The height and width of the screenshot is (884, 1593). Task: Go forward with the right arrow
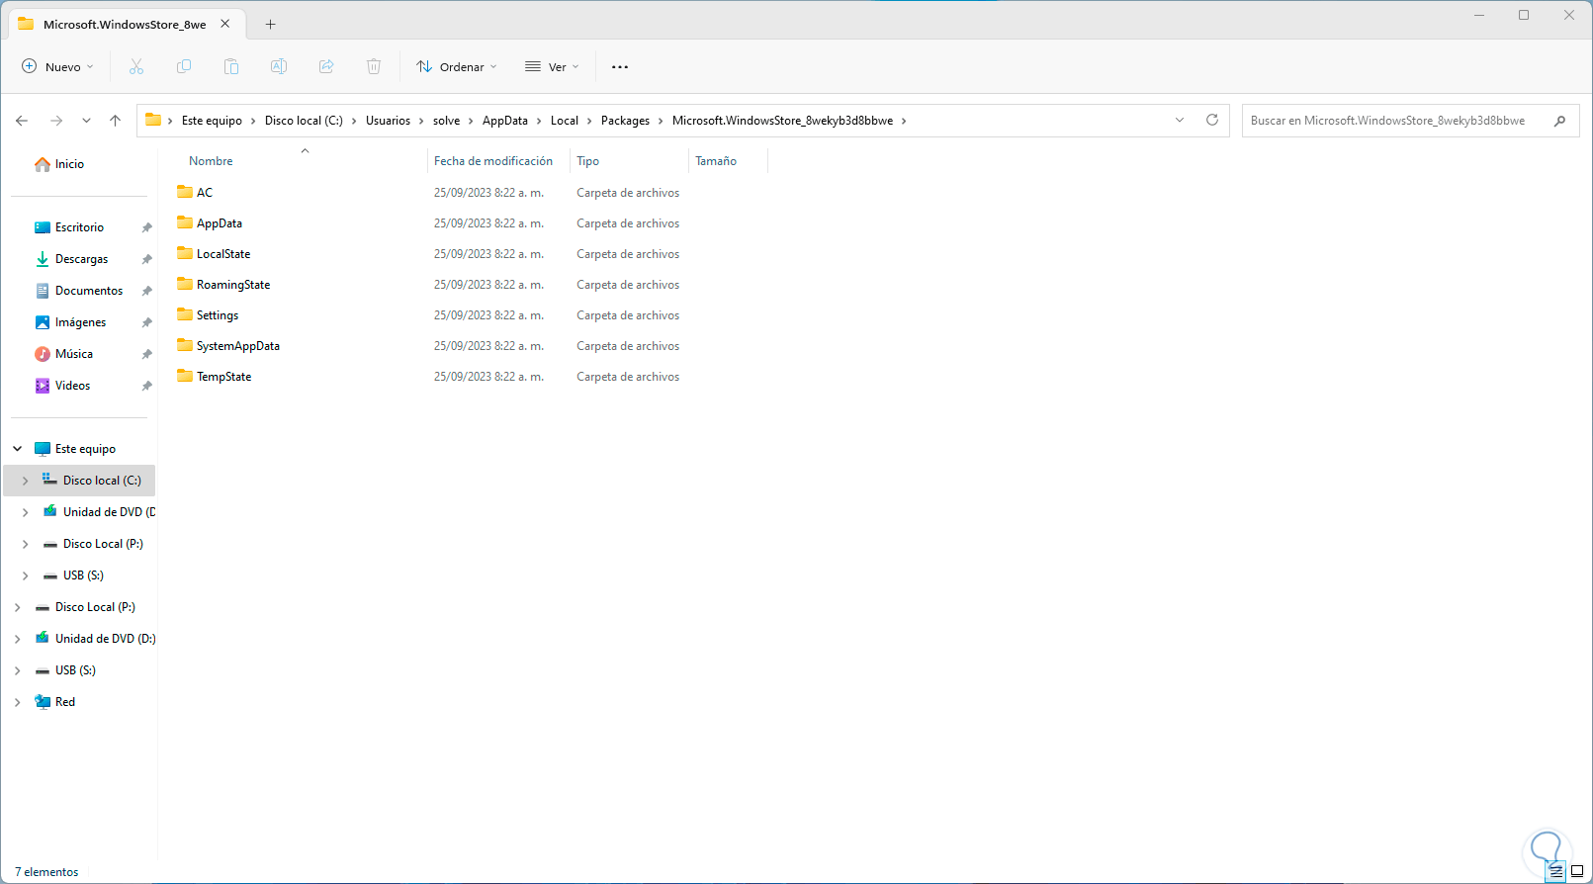coord(56,121)
